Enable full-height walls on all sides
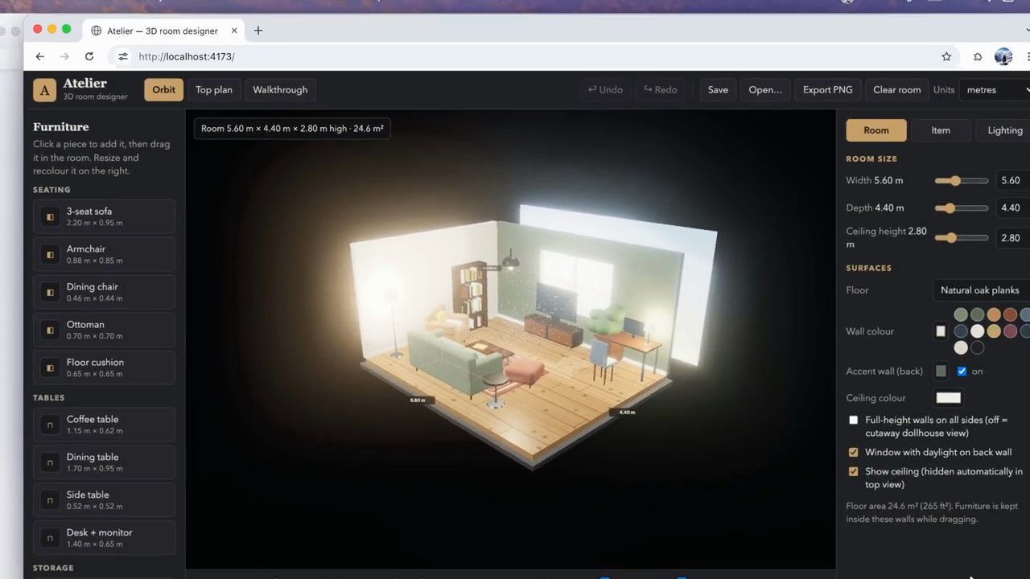The width and height of the screenshot is (1030, 579). pos(854,421)
